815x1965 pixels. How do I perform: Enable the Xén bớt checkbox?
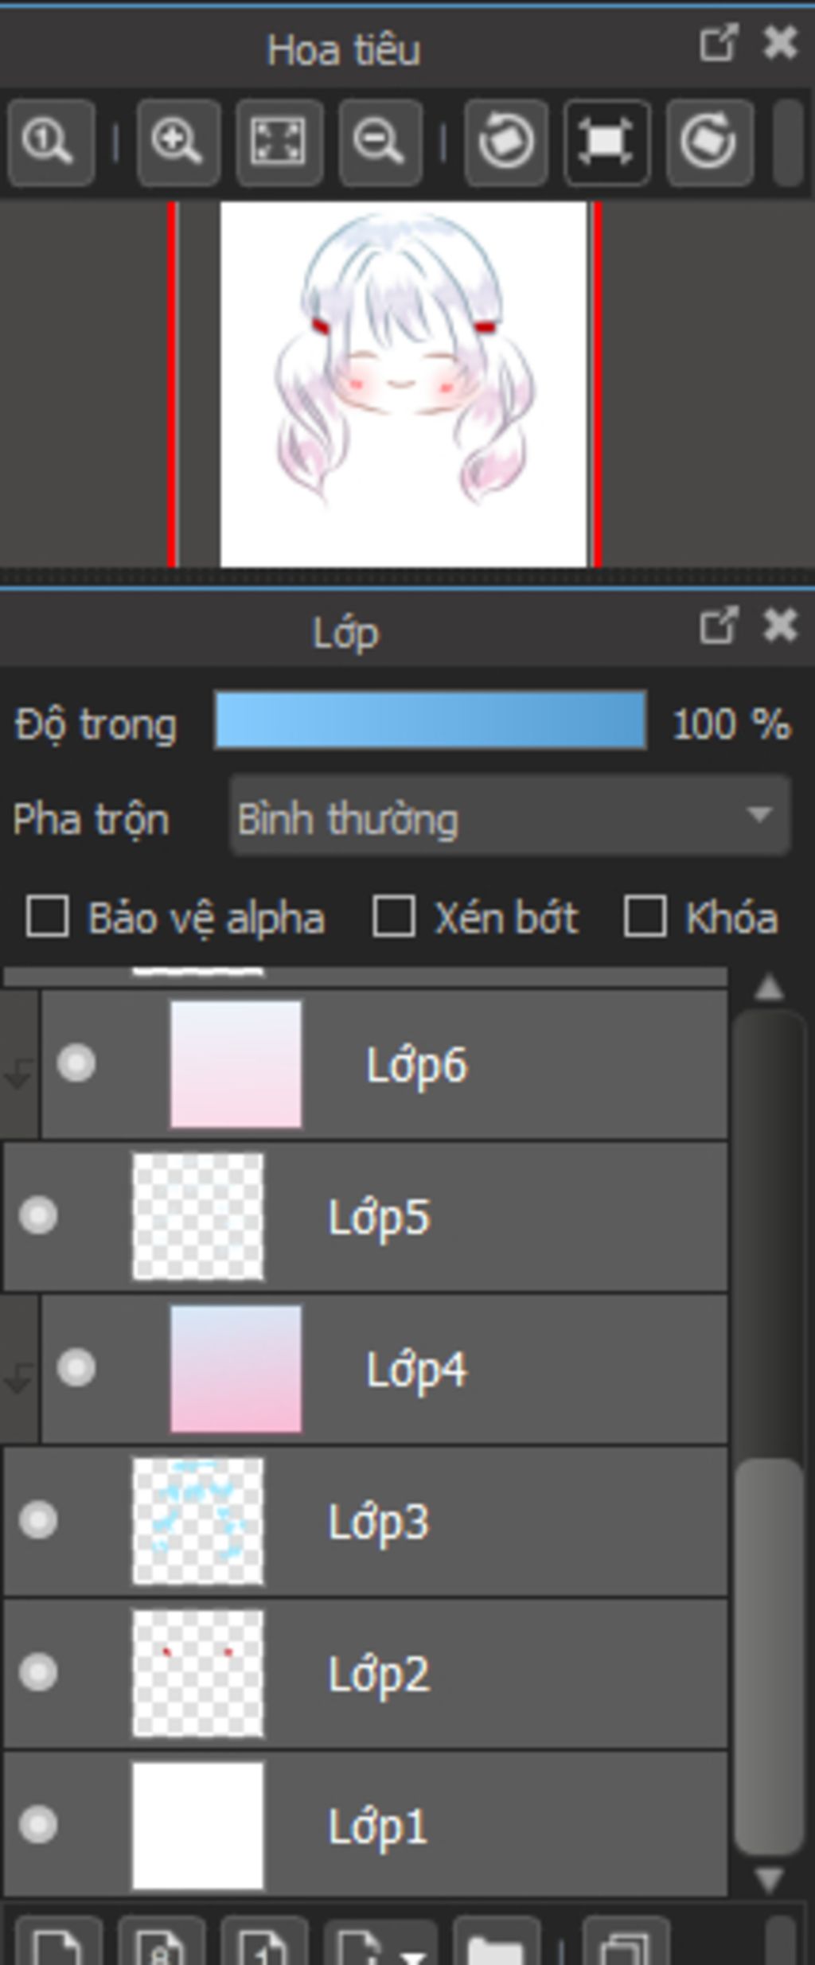tap(394, 916)
